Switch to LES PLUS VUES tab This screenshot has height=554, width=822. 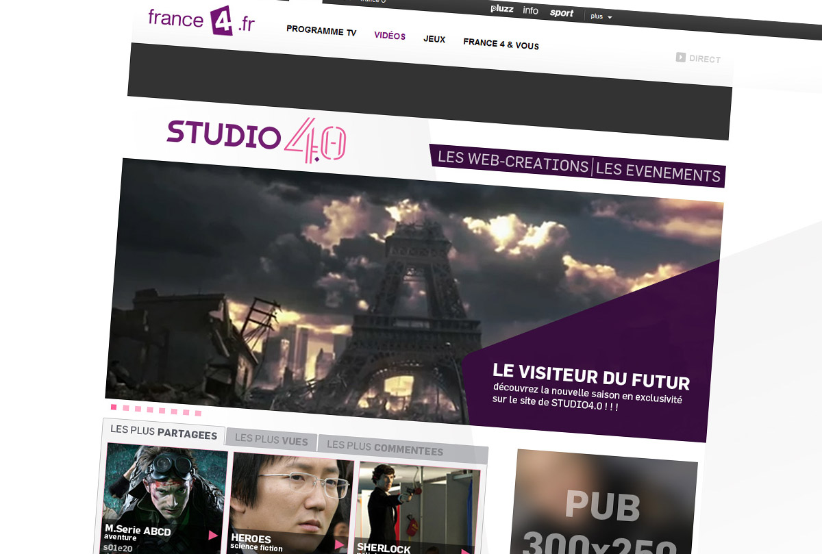271,440
